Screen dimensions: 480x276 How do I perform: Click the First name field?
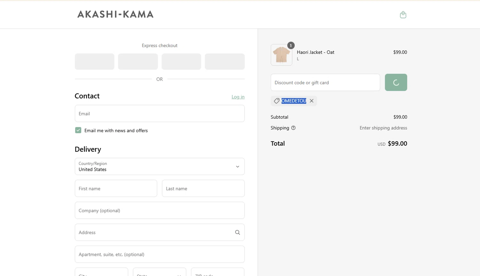point(116,188)
